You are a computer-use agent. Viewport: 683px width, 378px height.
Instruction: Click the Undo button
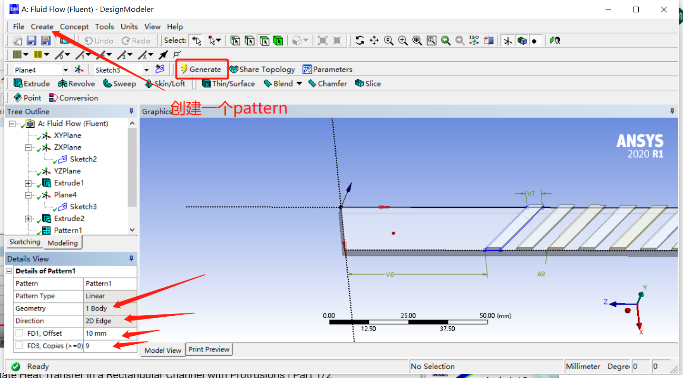[99, 41]
